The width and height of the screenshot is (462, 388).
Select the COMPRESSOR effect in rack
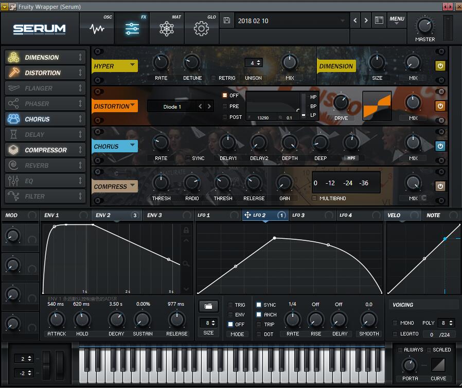pyautogui.click(x=45, y=150)
